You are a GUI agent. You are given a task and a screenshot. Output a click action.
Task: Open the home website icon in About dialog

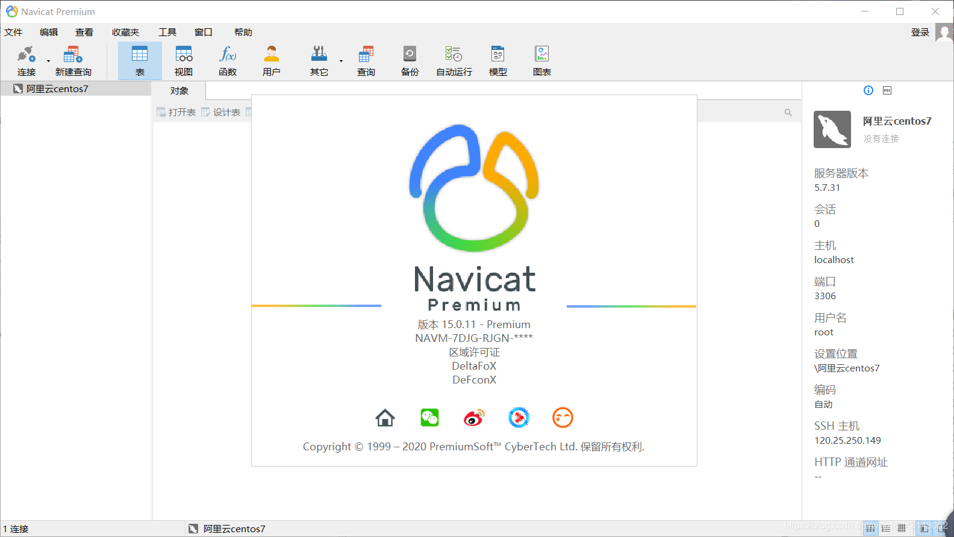pos(385,417)
